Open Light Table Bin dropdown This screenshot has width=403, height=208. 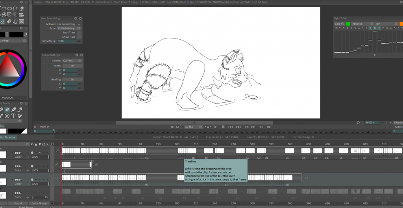click(386, 24)
